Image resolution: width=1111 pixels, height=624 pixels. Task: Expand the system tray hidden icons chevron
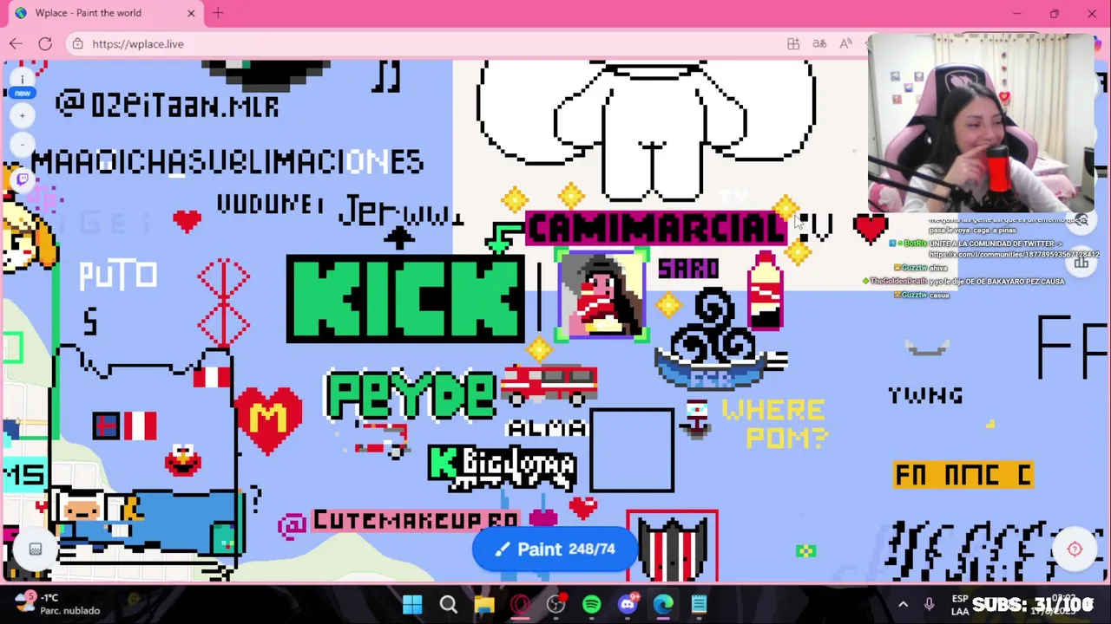[x=903, y=604]
